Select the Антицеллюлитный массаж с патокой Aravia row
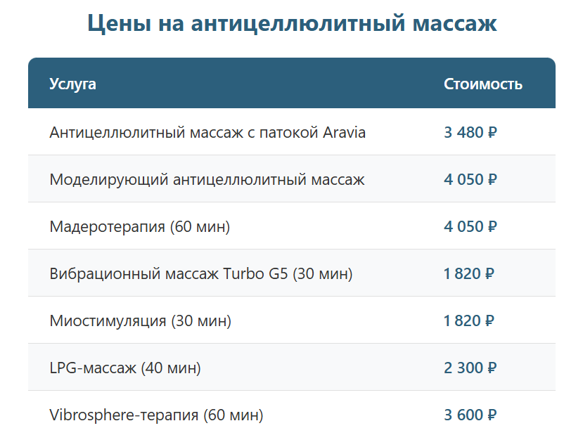This screenshot has height=447, width=583. pos(292,132)
